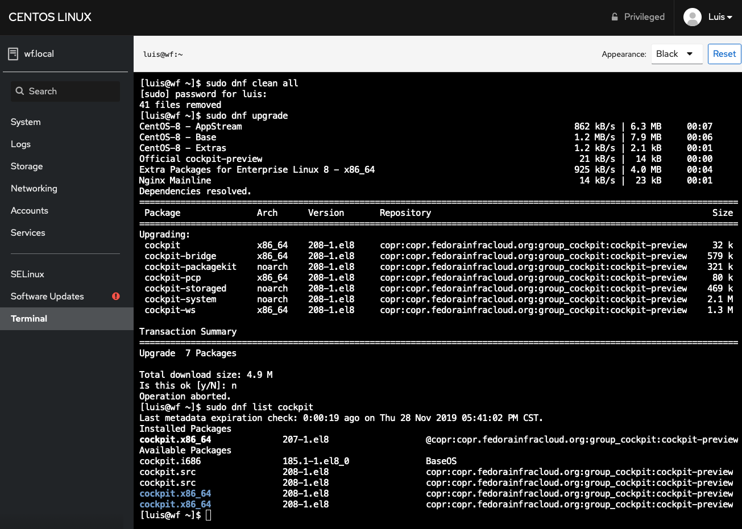This screenshot has width=742, height=529.
Task: Click the Privileged lock icon
Action: [614, 17]
